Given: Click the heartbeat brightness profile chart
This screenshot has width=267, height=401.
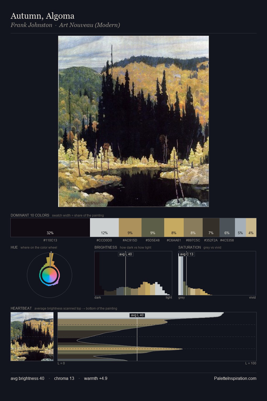Looking at the screenshot, I should pos(157,337).
